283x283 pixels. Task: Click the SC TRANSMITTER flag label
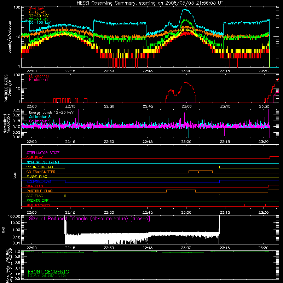click(41, 172)
